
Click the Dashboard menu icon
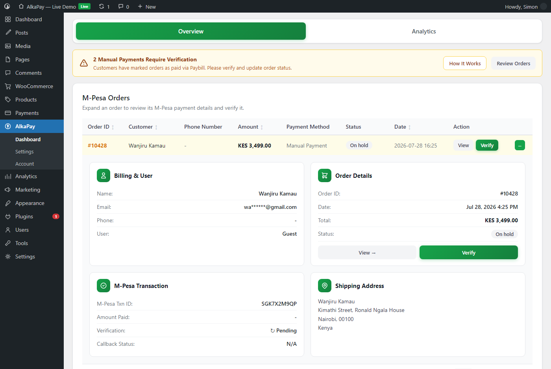click(x=8, y=19)
